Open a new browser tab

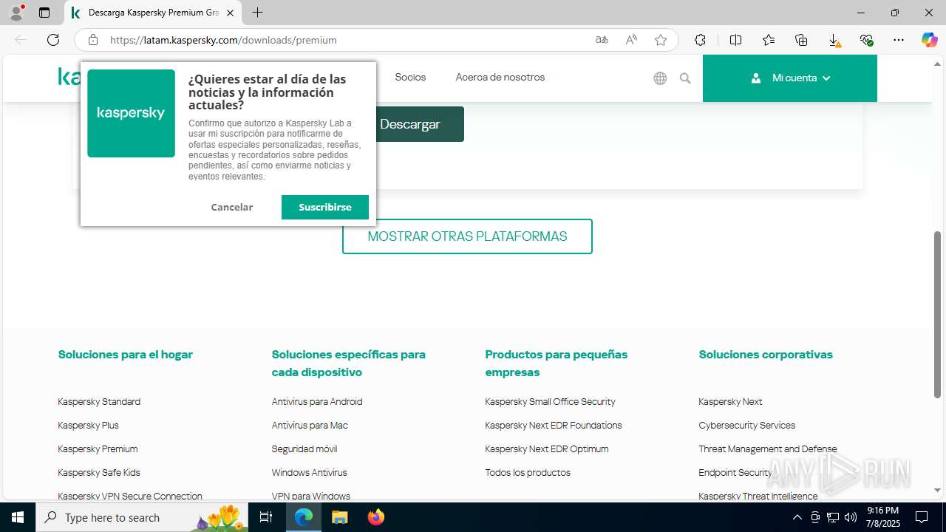coord(257,13)
